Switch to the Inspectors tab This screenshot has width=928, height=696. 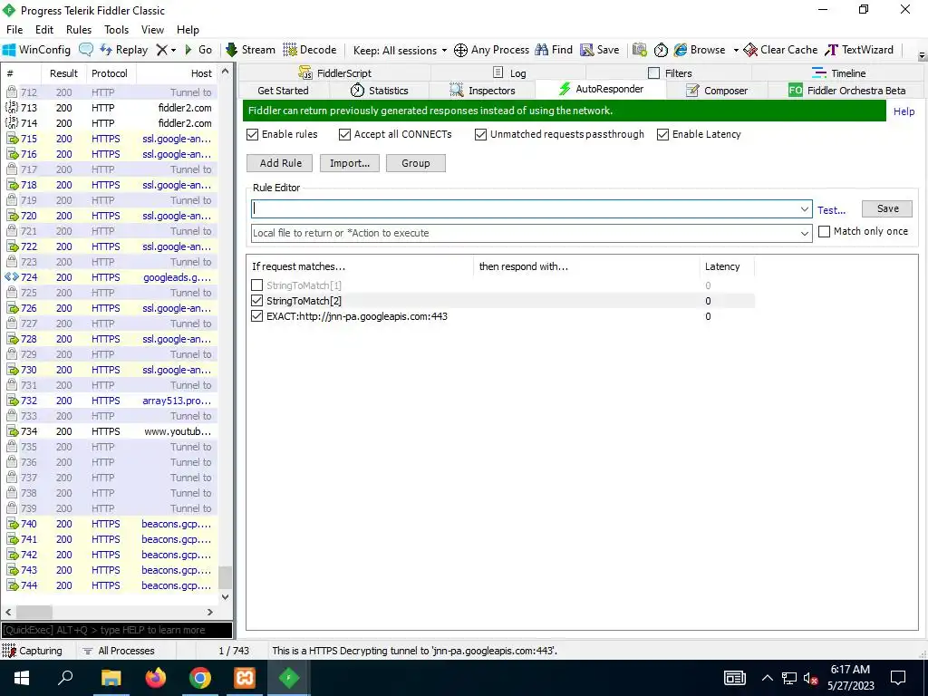click(x=482, y=91)
